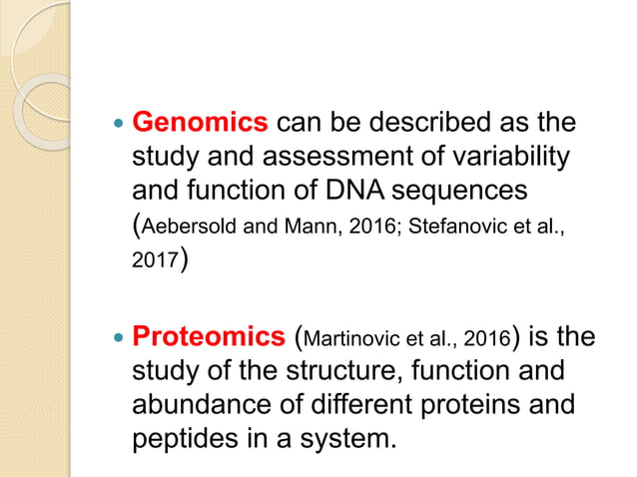Screen dimensions: 637x477
Task: Click the year 2017 in the citation
Action: [155, 259]
